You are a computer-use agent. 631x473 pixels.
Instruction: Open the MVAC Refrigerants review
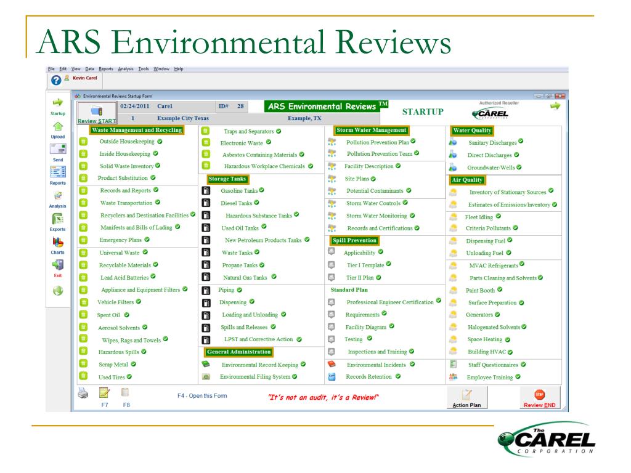494,265
